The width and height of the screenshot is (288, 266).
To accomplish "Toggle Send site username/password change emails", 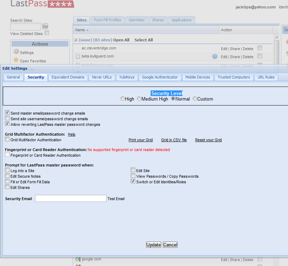I will [7, 118].
